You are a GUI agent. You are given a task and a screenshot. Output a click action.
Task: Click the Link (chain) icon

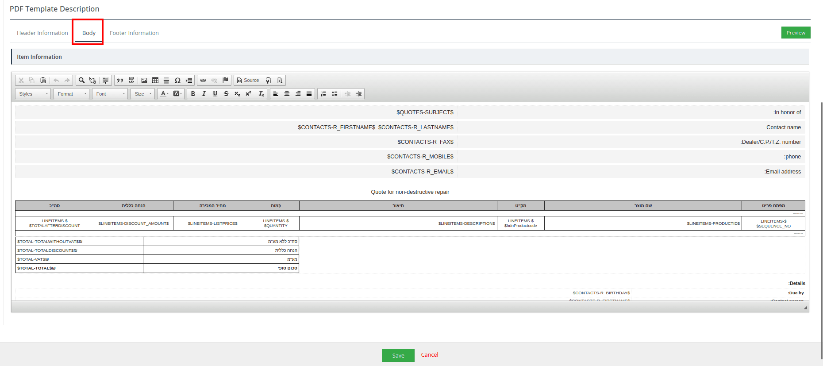click(x=203, y=80)
